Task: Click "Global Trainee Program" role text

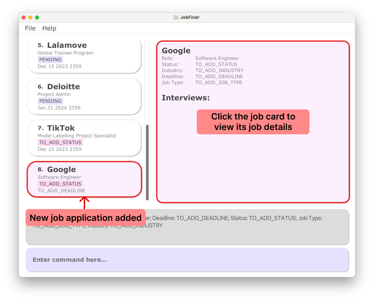Action: (66, 53)
